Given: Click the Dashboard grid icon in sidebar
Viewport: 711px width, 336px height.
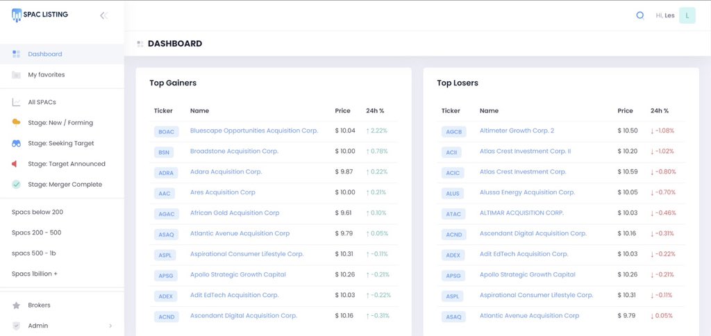Looking at the screenshot, I should (x=17, y=54).
